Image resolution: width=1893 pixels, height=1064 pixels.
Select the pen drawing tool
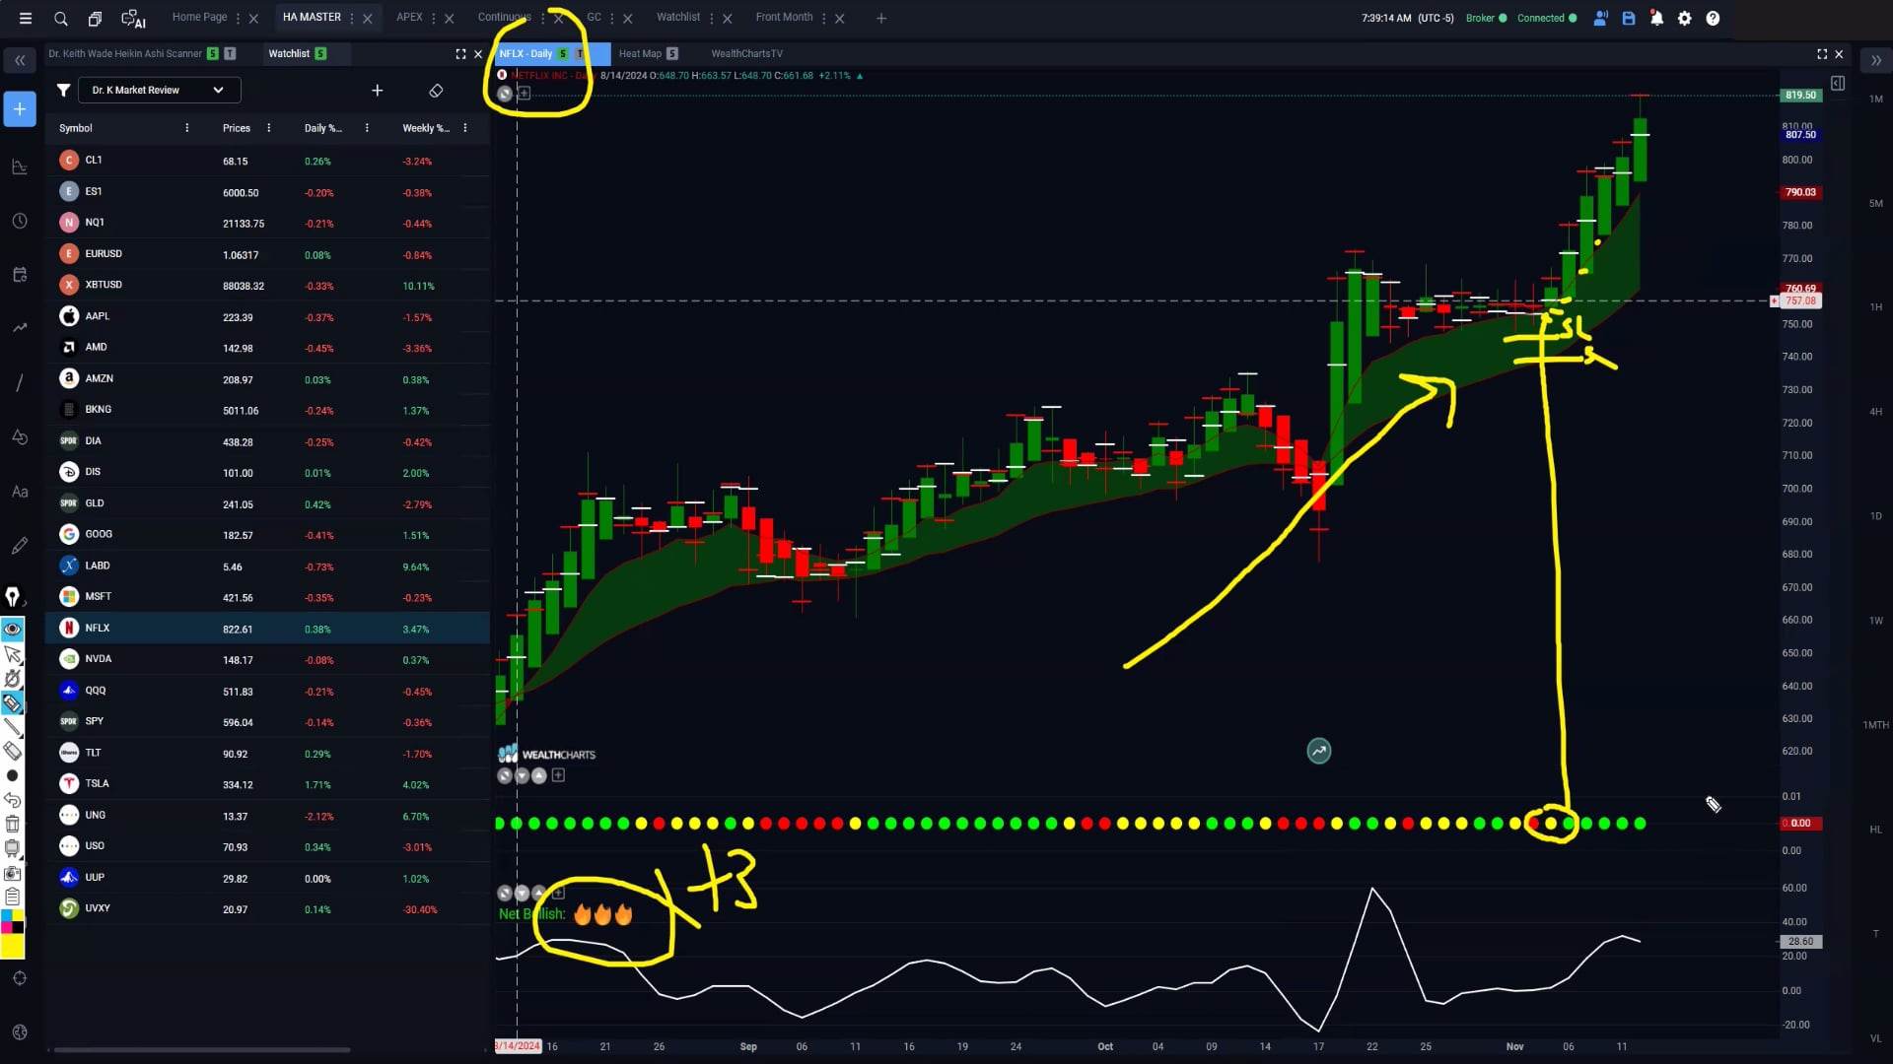pos(12,596)
